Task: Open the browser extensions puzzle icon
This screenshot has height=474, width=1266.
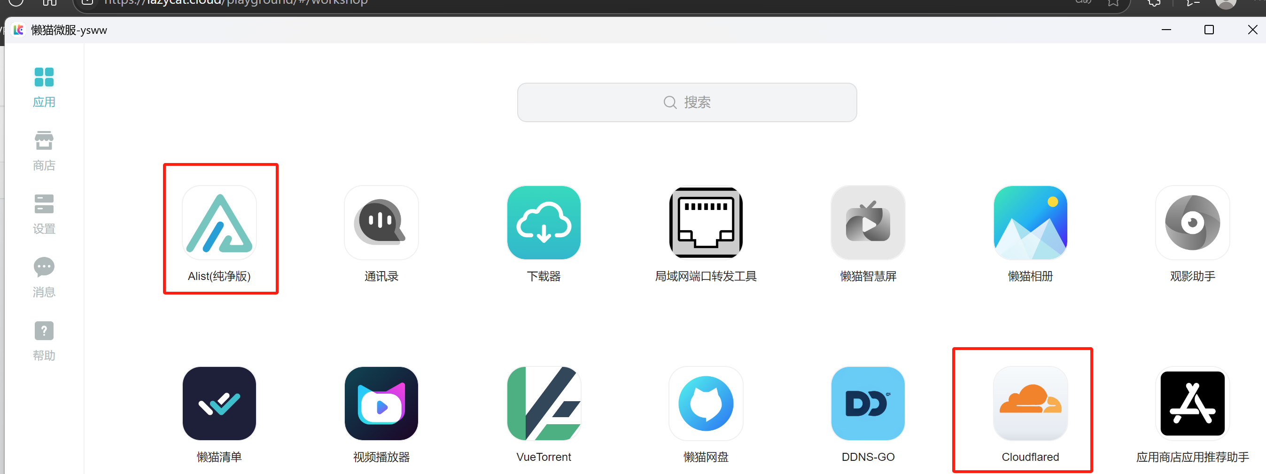Action: click(x=1153, y=2)
